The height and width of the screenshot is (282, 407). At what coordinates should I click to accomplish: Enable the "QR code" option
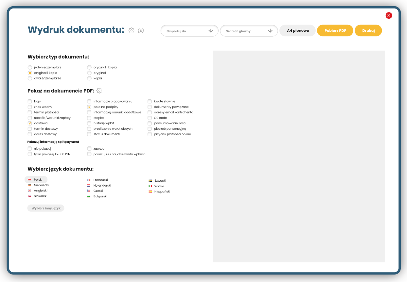tap(150, 118)
